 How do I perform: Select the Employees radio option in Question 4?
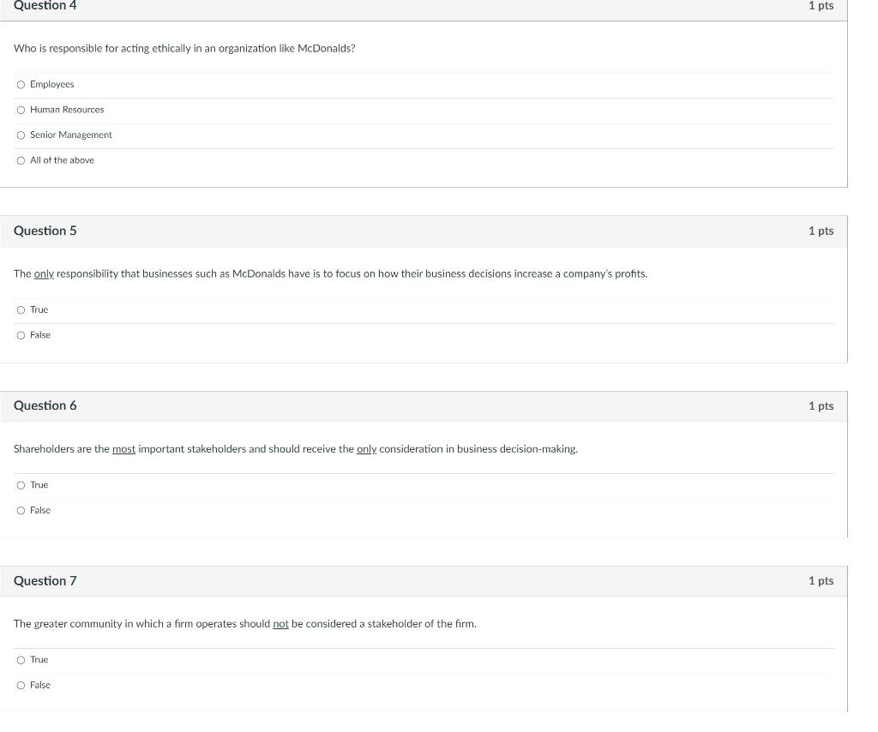point(21,85)
